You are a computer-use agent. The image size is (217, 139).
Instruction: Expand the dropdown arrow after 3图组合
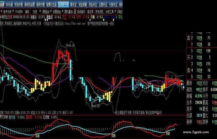coord(51,11)
